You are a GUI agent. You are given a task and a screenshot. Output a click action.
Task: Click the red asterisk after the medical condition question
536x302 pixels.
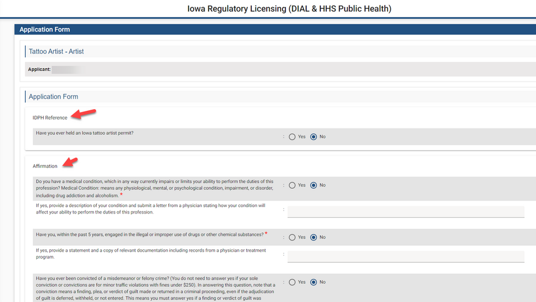(x=121, y=195)
